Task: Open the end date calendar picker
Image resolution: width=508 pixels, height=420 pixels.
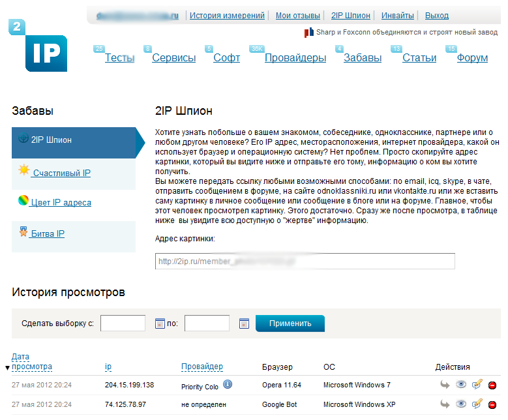Action: [x=244, y=323]
